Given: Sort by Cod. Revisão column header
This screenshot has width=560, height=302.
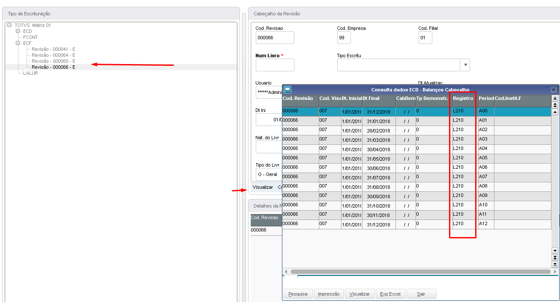Looking at the screenshot, I should (300, 101).
